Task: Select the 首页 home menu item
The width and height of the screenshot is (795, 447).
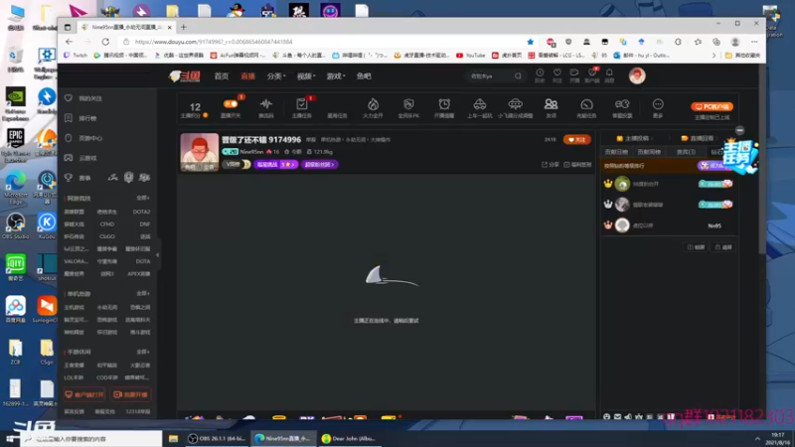Action: (x=221, y=76)
